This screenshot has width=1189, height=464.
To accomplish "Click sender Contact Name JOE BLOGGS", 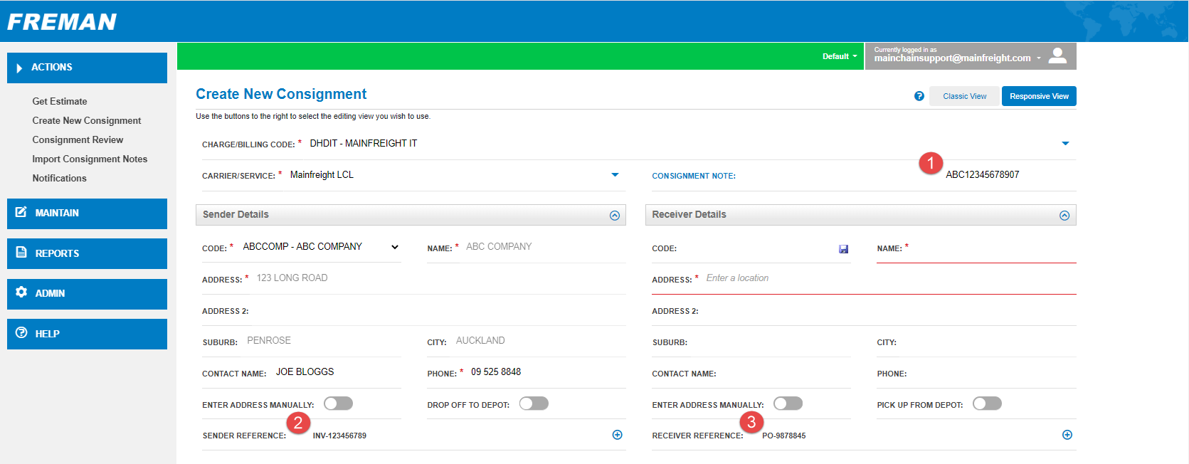I will pyautogui.click(x=337, y=372).
